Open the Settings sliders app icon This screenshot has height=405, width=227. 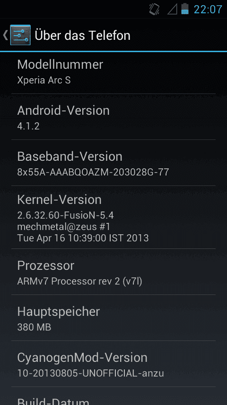click(20, 35)
